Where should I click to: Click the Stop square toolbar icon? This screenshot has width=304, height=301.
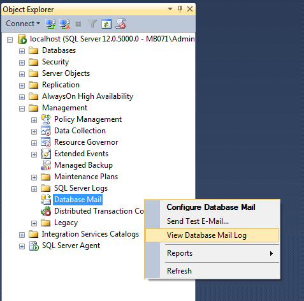click(78, 24)
